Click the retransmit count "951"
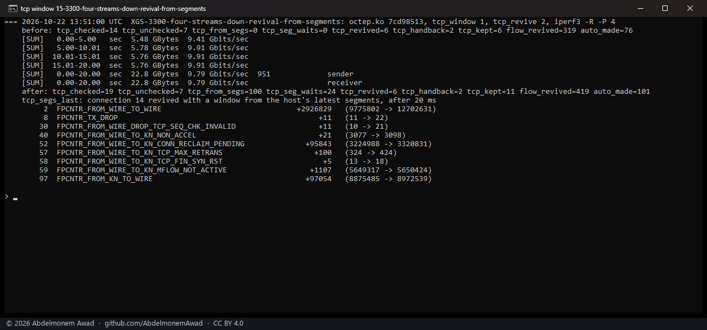This screenshot has width=707, height=330. point(264,74)
